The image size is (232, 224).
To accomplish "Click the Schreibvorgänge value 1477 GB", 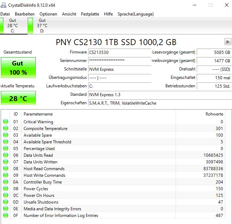I will [x=214, y=61].
